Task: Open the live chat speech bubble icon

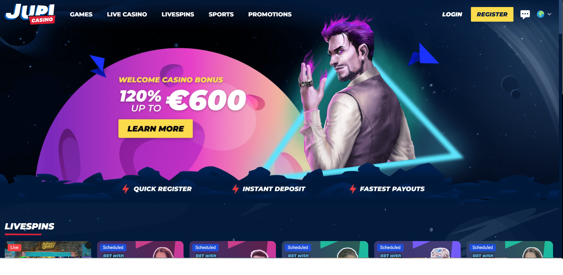Action: [525, 14]
